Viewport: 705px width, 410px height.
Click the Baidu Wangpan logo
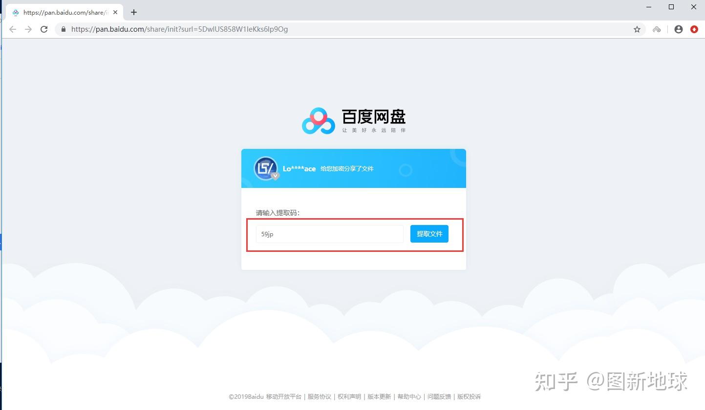point(353,119)
